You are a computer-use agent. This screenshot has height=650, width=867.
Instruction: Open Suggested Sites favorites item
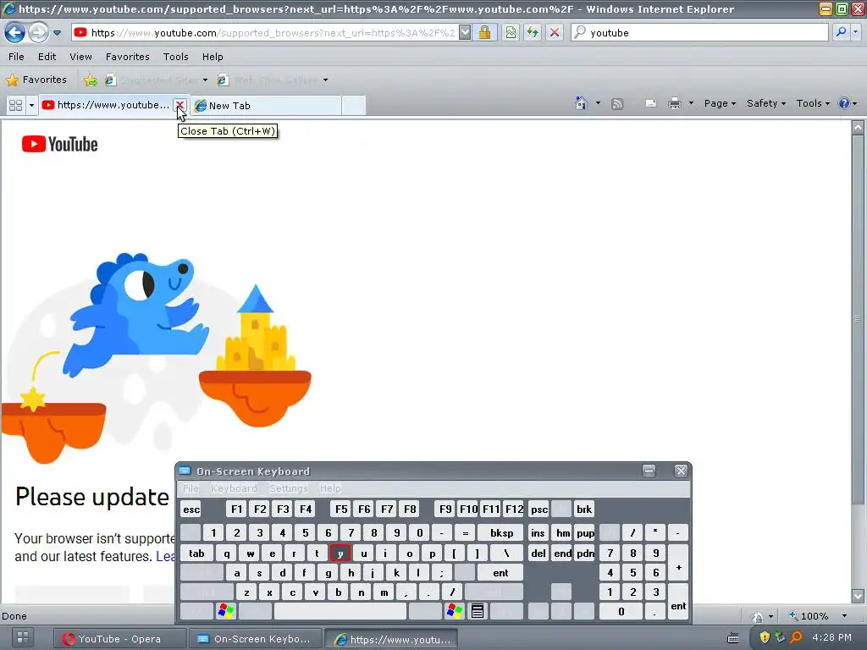157,80
